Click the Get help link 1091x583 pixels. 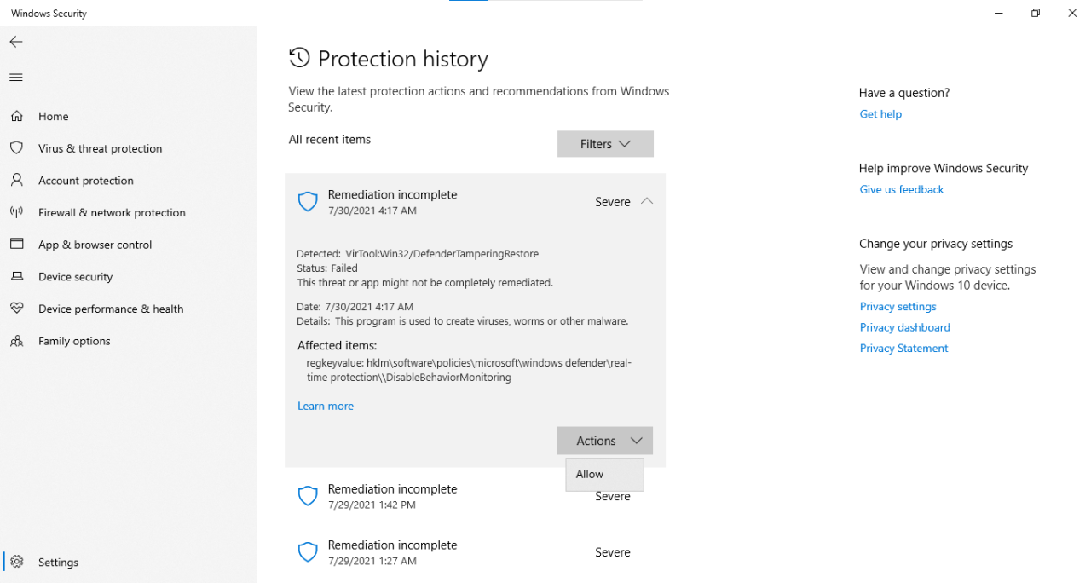tap(880, 114)
